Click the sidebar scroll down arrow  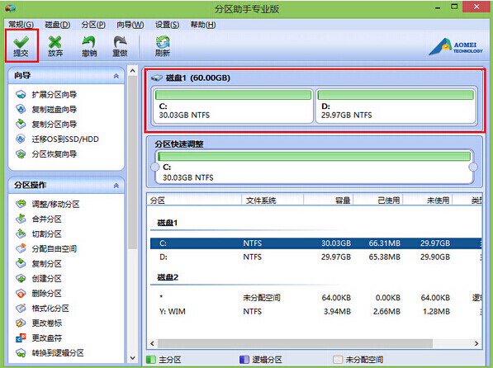[133, 358]
